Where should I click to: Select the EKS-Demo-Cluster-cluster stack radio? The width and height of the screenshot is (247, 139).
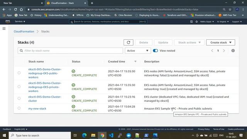click(x=19, y=98)
